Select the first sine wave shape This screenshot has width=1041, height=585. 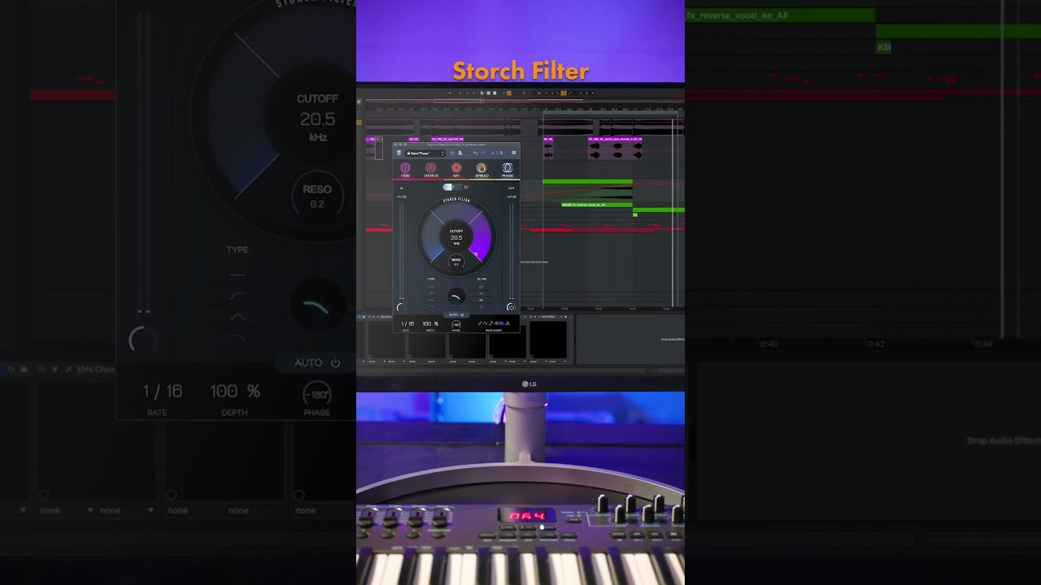(x=480, y=323)
